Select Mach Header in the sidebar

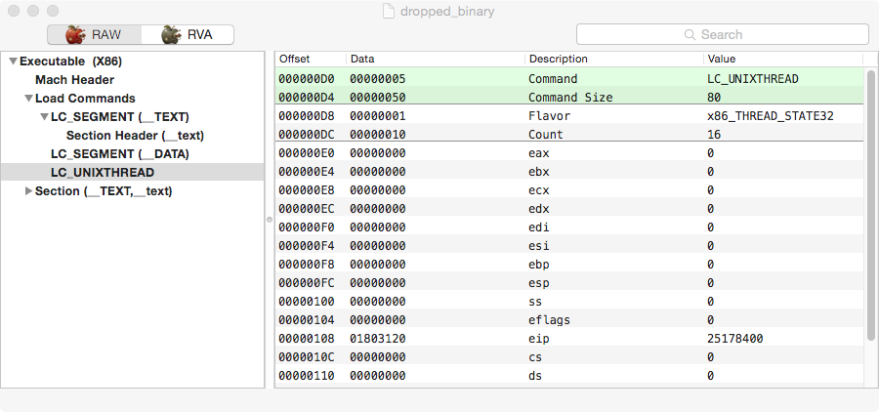coord(74,80)
